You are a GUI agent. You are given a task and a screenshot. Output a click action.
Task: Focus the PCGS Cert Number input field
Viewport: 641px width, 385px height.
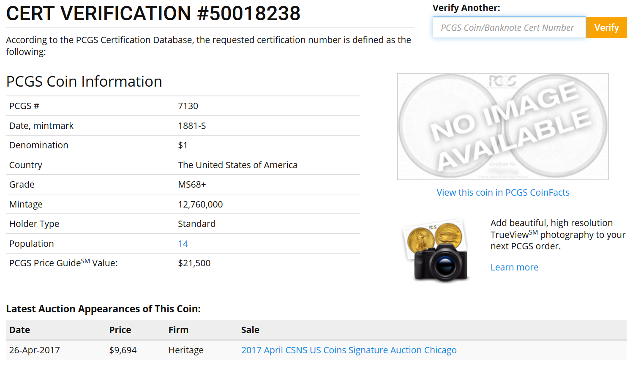pos(509,27)
